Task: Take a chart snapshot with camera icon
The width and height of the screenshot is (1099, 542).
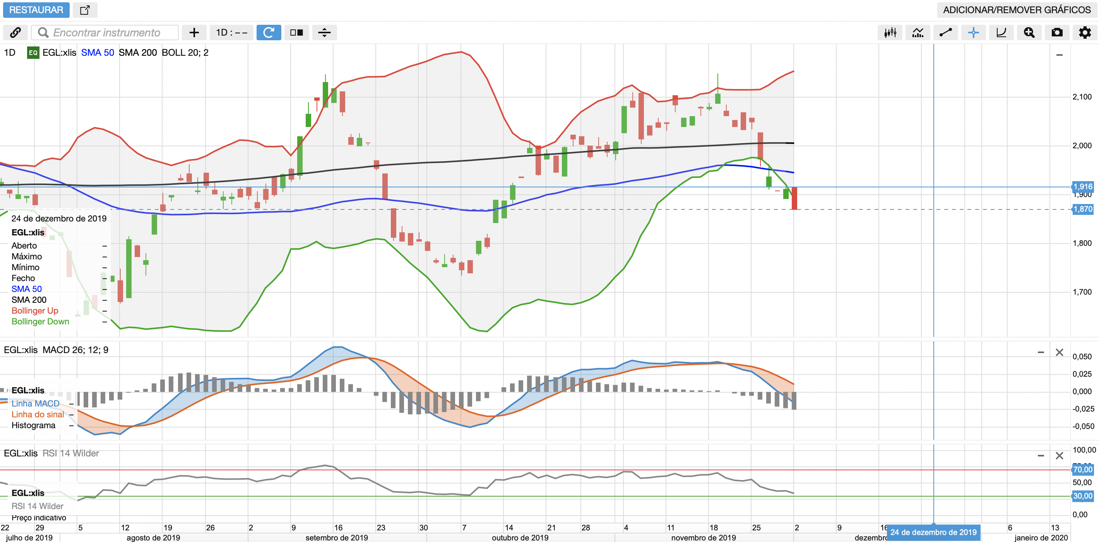Action: pyautogui.click(x=1057, y=33)
